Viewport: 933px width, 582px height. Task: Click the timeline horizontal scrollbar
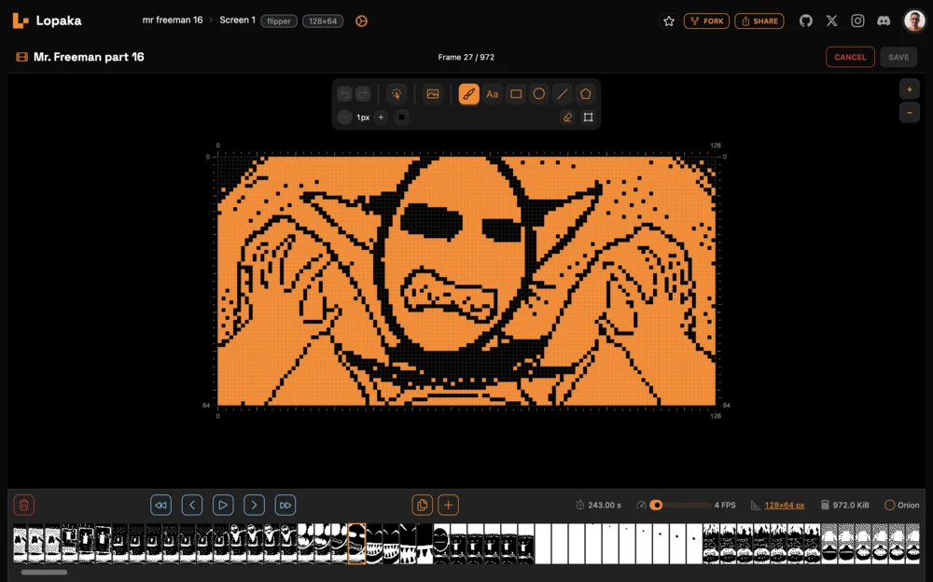[x=44, y=573]
